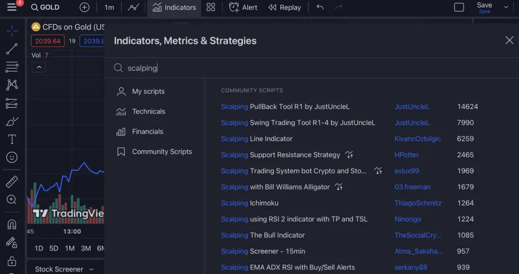Open the emoji icons tool

[x=12, y=157]
